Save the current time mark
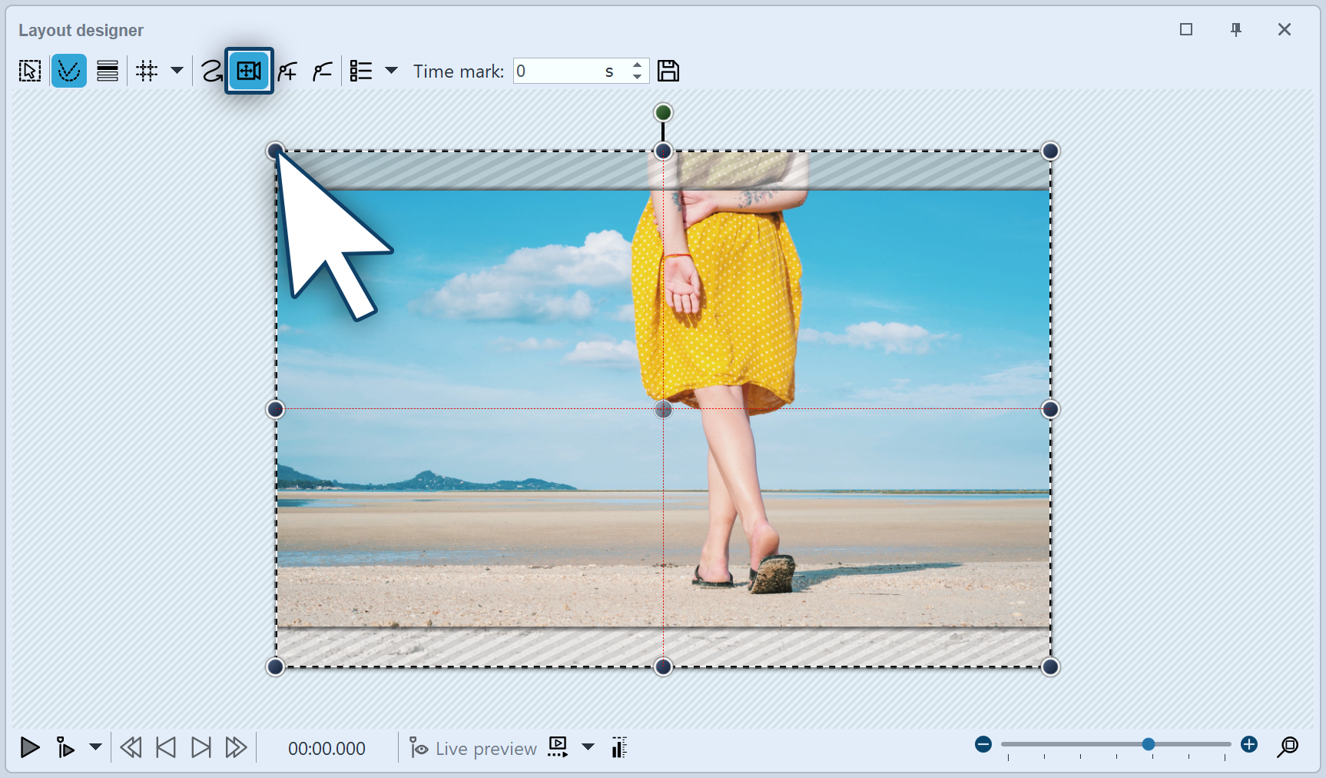Screen dimensions: 1326x778 (x=668, y=71)
